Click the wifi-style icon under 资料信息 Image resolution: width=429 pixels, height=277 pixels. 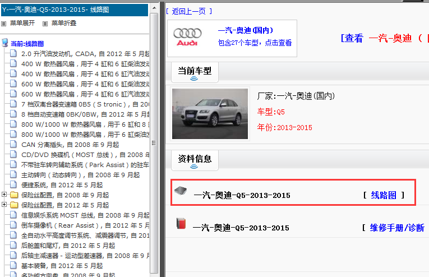(194, 167)
